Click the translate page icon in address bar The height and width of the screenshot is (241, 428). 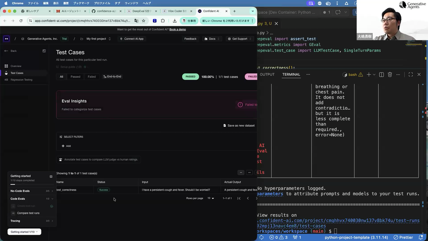(136, 21)
